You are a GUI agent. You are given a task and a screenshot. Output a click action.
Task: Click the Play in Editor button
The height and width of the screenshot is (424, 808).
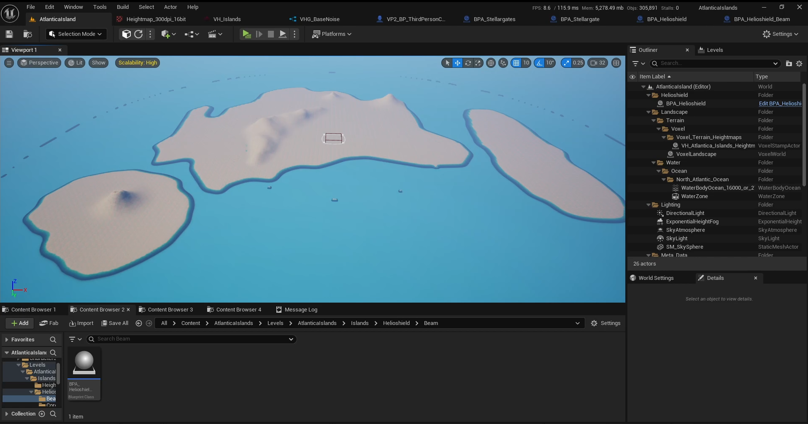point(246,34)
